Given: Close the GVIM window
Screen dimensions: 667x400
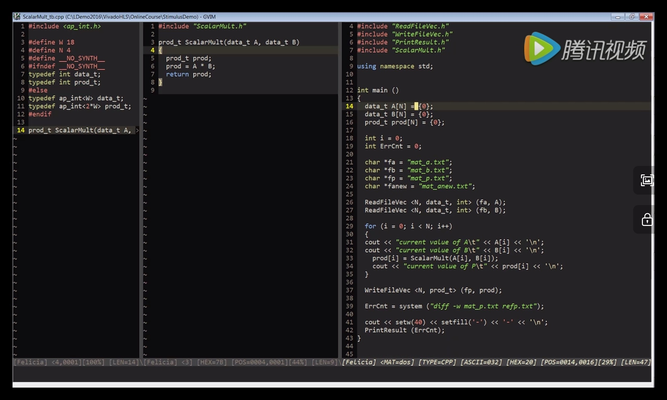Looking at the screenshot, I should 646,16.
